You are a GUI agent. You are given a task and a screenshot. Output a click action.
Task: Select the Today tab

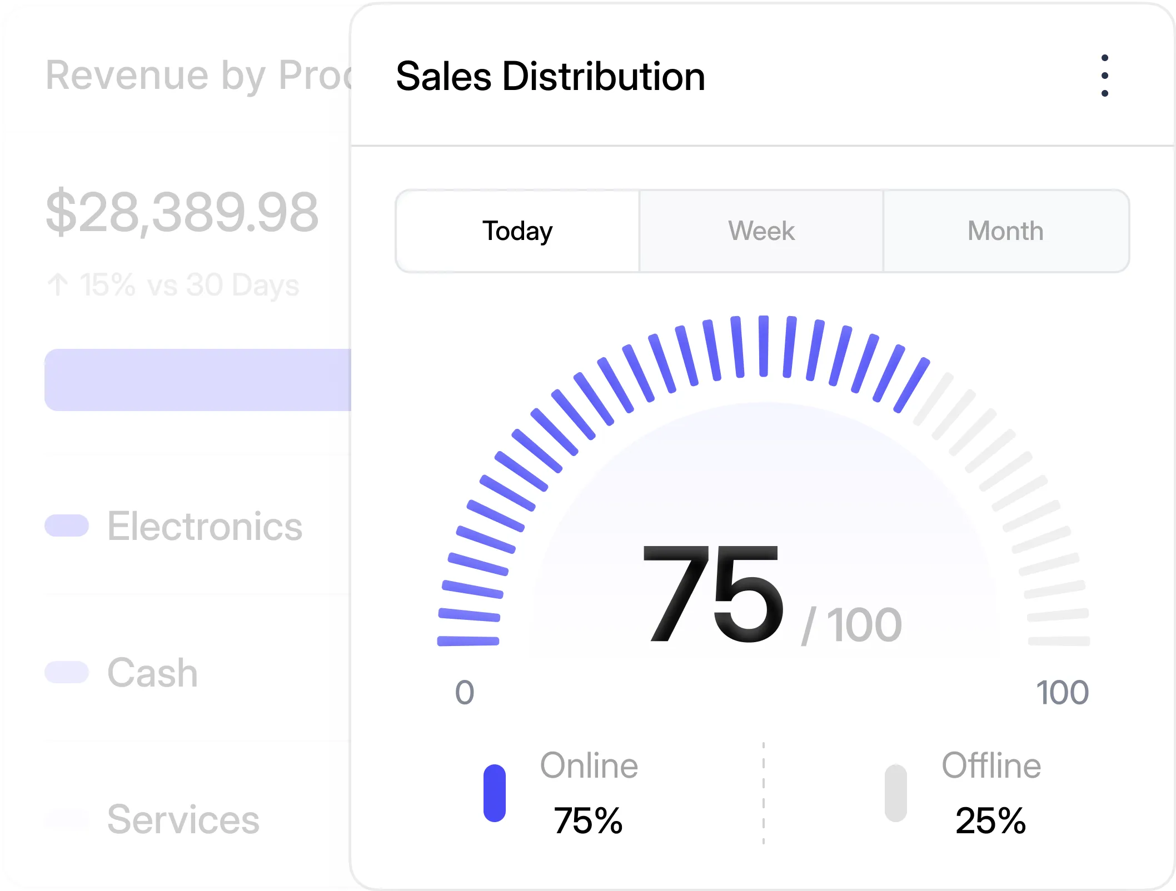click(x=517, y=231)
